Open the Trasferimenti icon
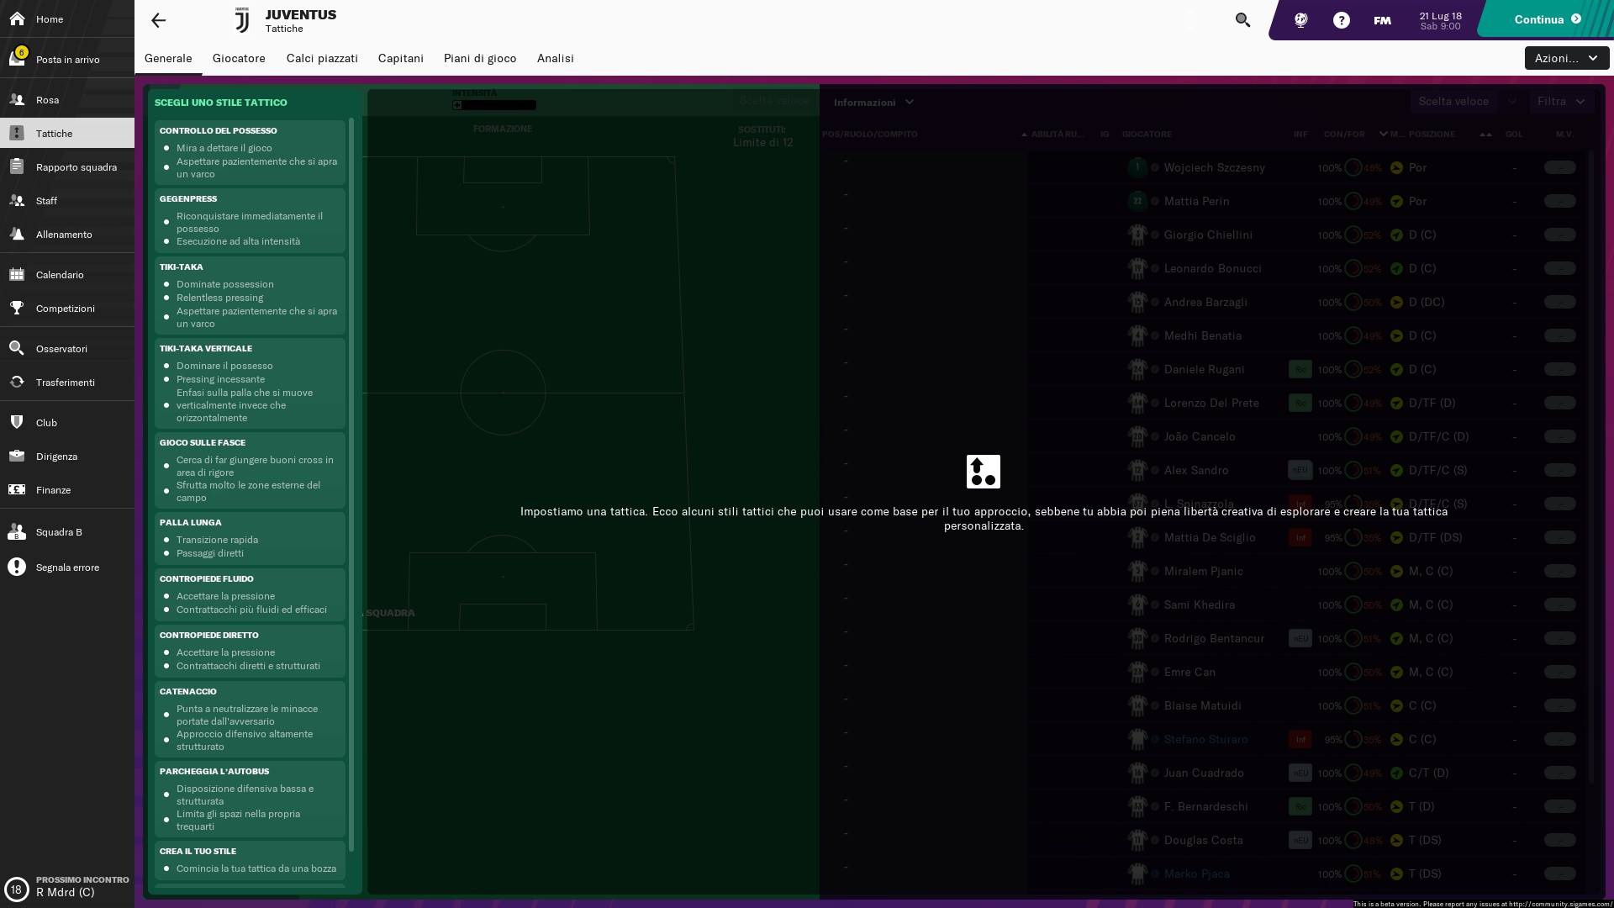Image resolution: width=1614 pixels, height=908 pixels. [x=17, y=382]
